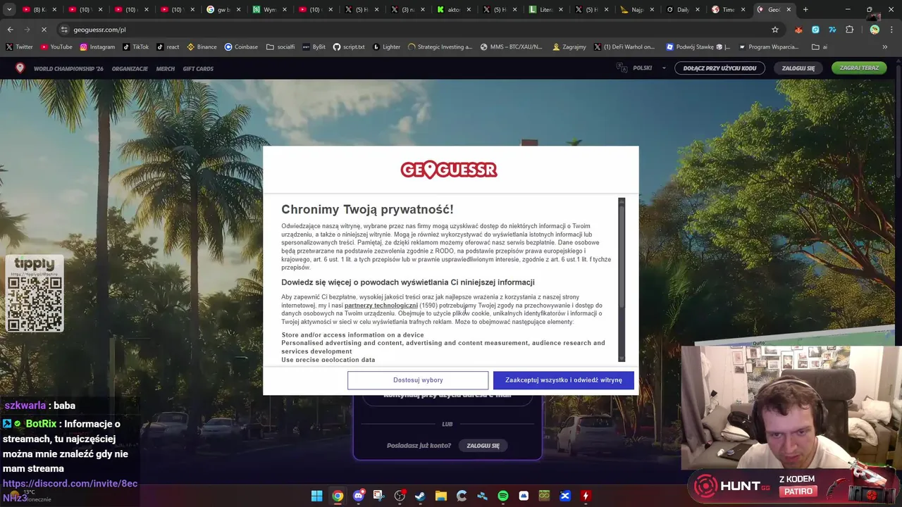
Task: Open the new tab plus button
Action: click(x=805, y=10)
